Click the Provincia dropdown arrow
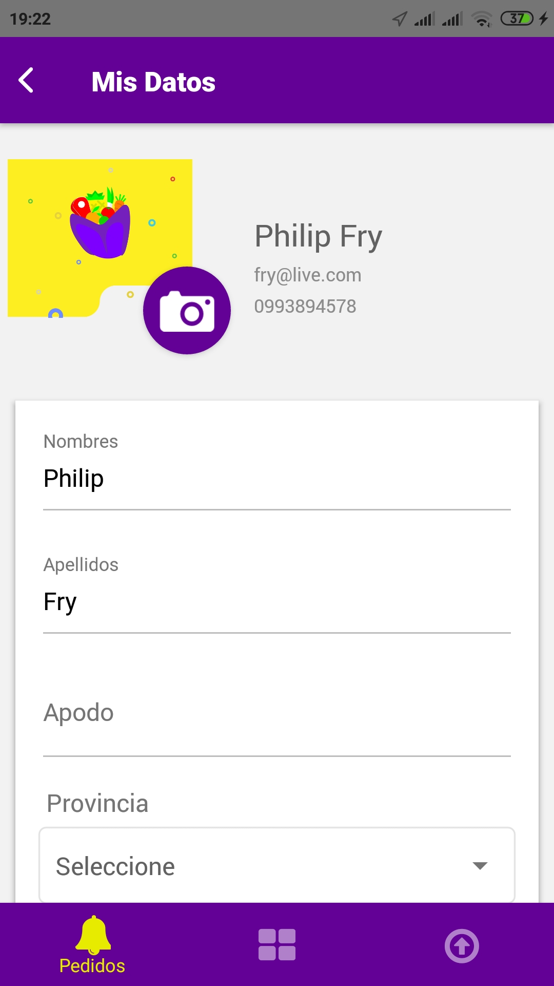Image resolution: width=554 pixels, height=986 pixels. coord(480,866)
